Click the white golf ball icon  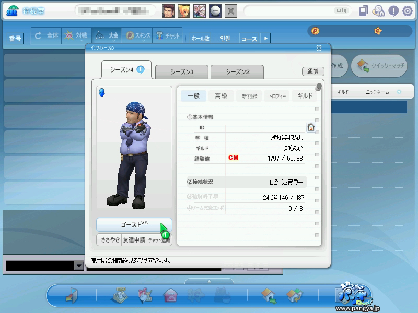click(215, 11)
